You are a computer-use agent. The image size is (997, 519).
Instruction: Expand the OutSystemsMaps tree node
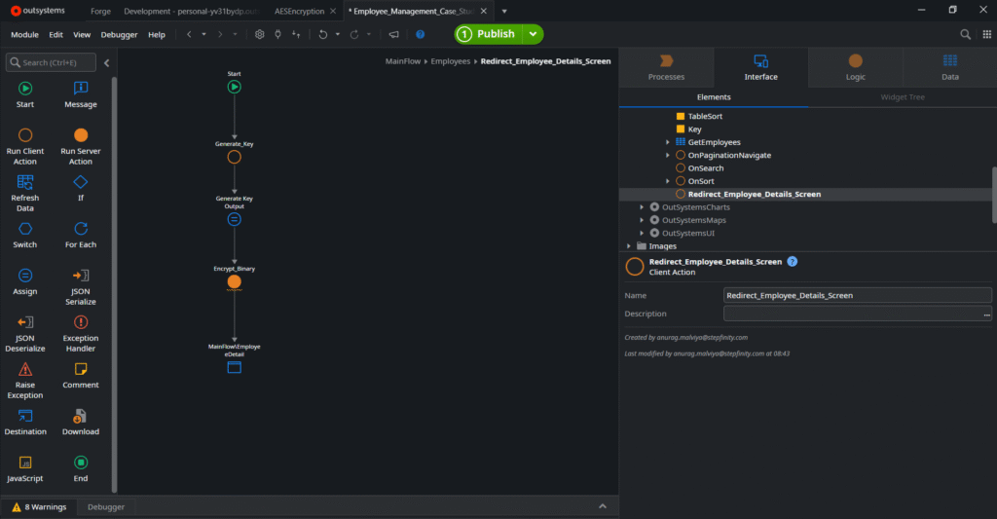coord(642,220)
